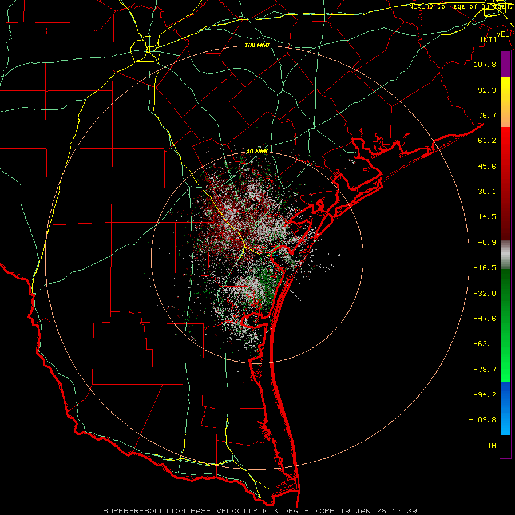The width and height of the screenshot is (515, 515).
Task: Click the -0.9 velocity scale value
Action: (487, 243)
